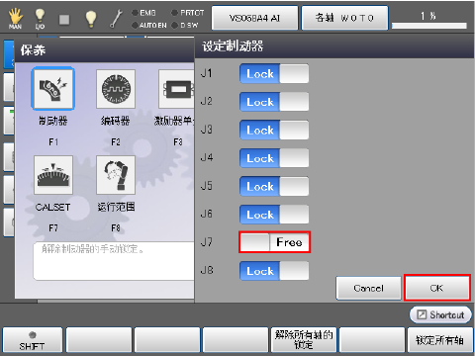
Task: Toggle the J6 brake Lock switch
Action: pos(274,215)
